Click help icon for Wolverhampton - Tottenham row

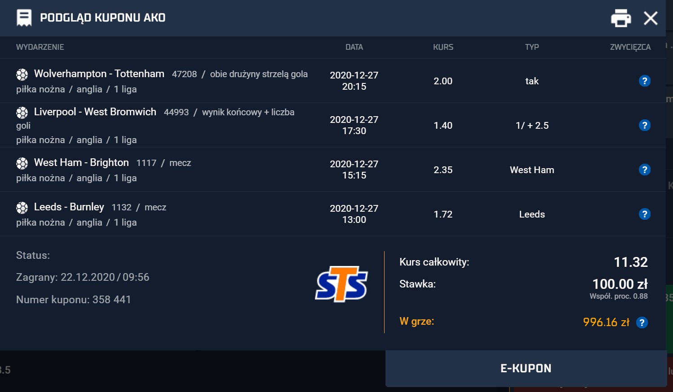tap(644, 81)
